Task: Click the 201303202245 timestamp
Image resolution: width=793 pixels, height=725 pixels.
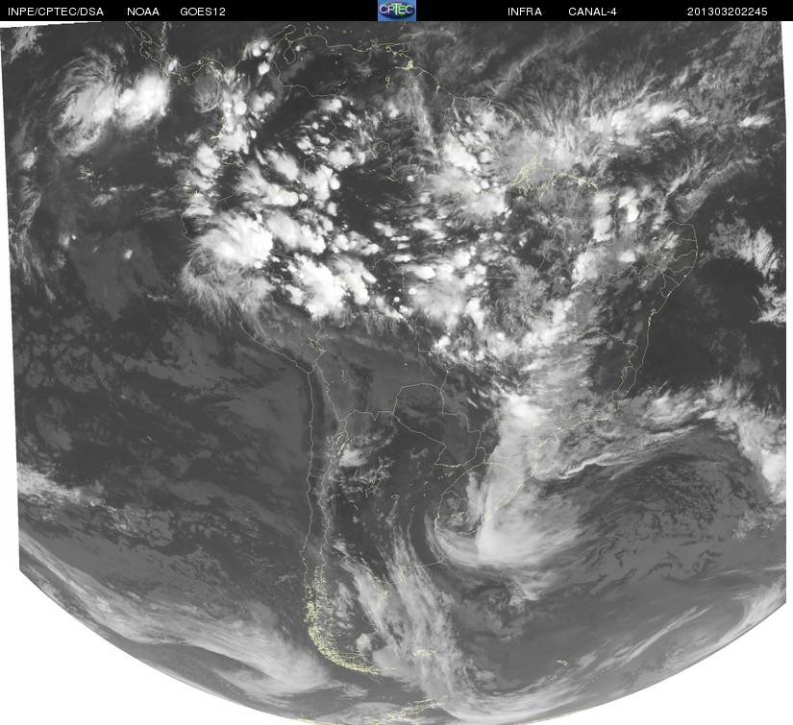Action: point(728,12)
